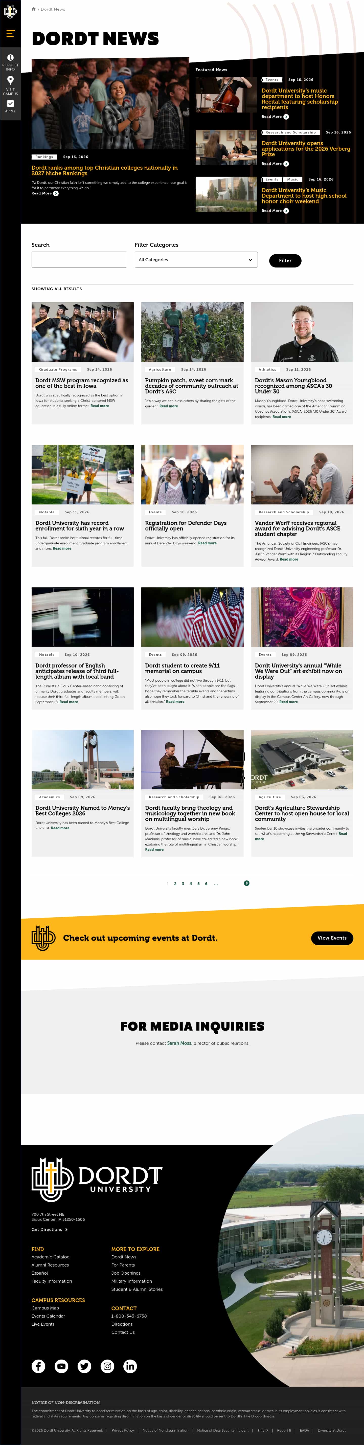Click the View Events button
This screenshot has width=364, height=1445.
[332, 937]
